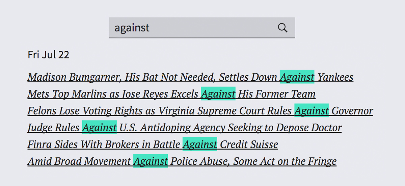The width and height of the screenshot is (405, 186).
Task: Select the Fri Jul 22 date heading
Action: click(x=49, y=55)
